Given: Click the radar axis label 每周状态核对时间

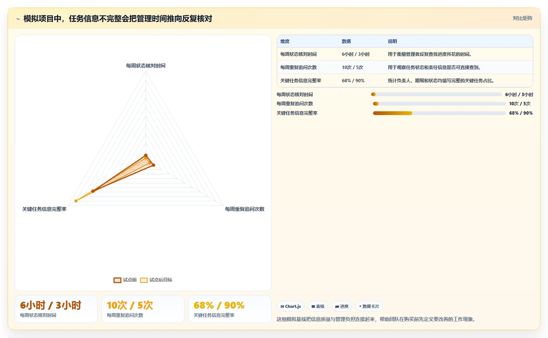Looking at the screenshot, I should pyautogui.click(x=146, y=66).
